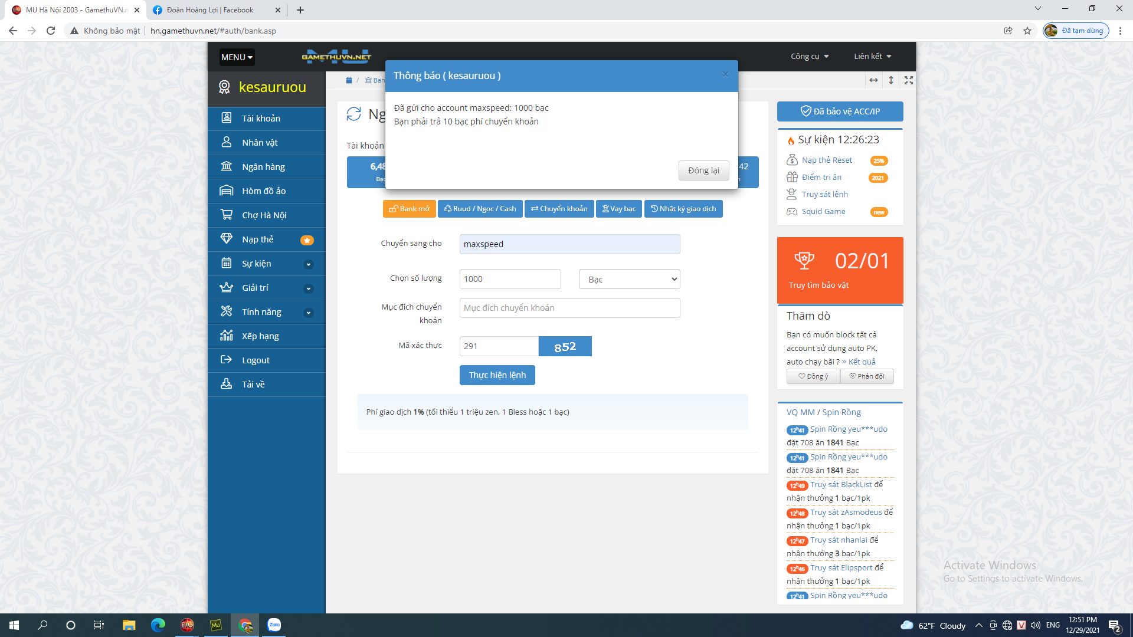Click the horizontal expand arrows icon

pos(873,80)
